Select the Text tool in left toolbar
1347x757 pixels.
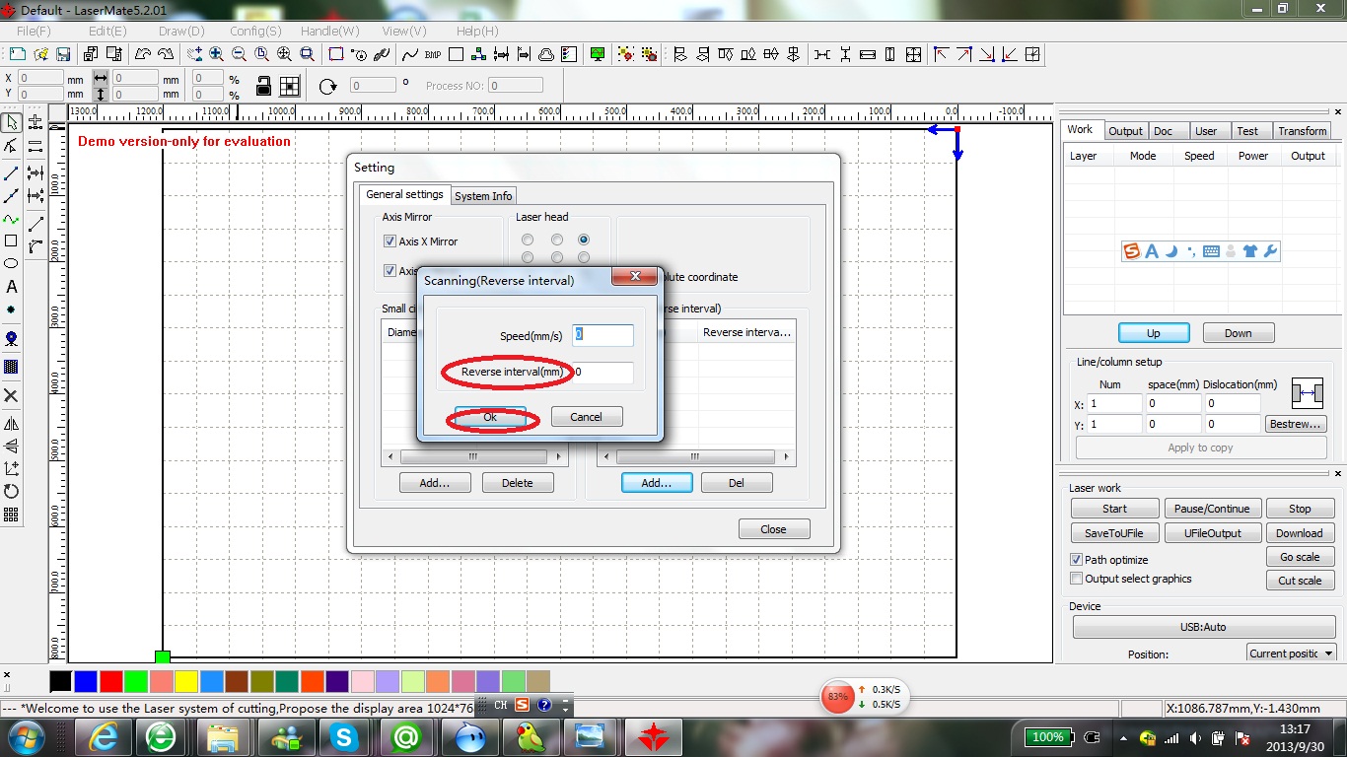pos(12,287)
